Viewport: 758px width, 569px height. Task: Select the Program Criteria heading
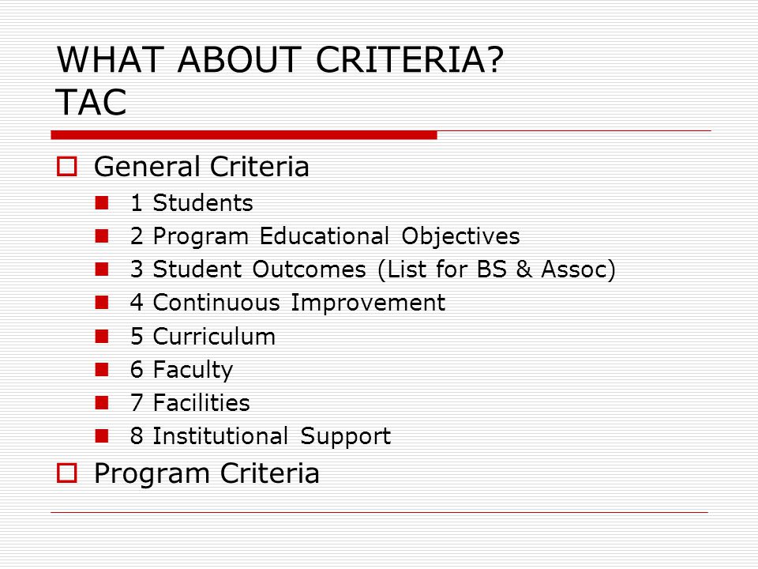point(207,473)
